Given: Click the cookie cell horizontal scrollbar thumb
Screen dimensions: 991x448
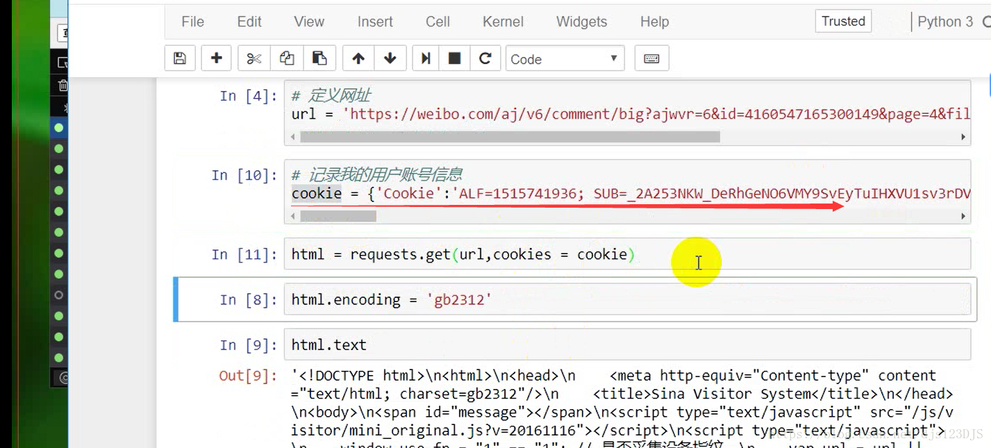Looking at the screenshot, I should click(338, 217).
